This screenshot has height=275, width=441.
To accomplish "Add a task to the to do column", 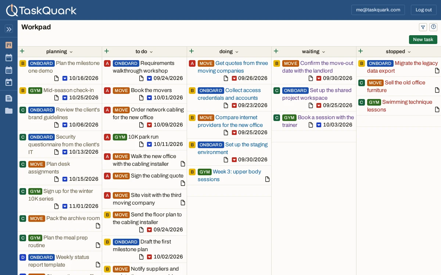I will click(107, 51).
